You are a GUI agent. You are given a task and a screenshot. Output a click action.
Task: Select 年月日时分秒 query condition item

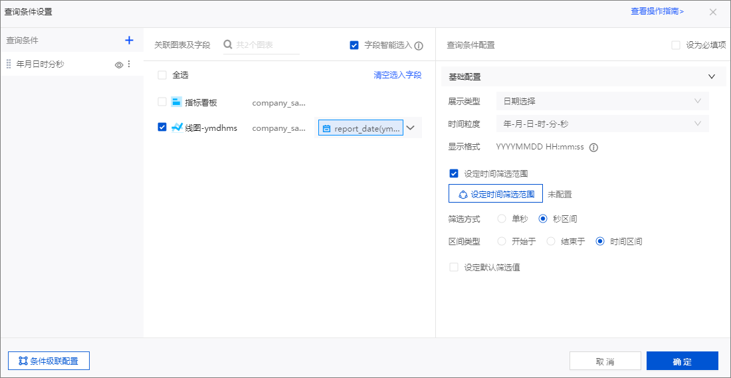(72, 64)
